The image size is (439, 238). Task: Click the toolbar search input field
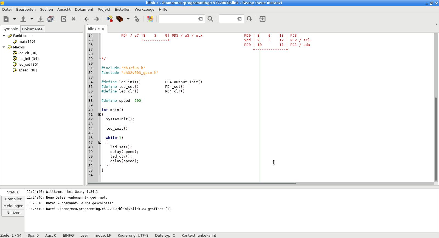coord(178,19)
